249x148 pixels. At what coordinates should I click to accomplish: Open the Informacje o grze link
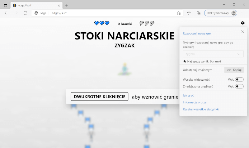click(x=195, y=102)
